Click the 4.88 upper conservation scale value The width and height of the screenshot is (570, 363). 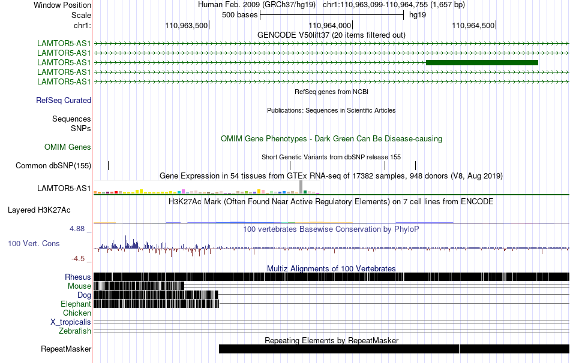pyautogui.click(x=77, y=229)
